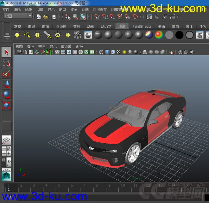Choose the Move tool cone icon
The height and width of the screenshot is (203, 209).
pos(6,84)
